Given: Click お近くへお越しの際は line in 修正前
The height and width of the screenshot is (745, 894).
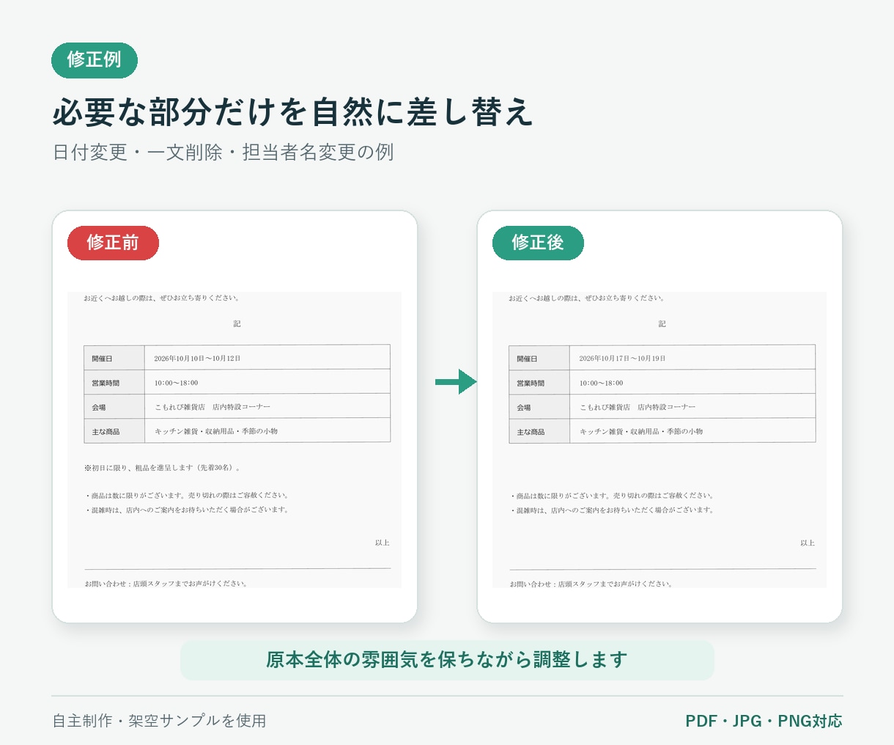Looking at the screenshot, I should (162, 298).
